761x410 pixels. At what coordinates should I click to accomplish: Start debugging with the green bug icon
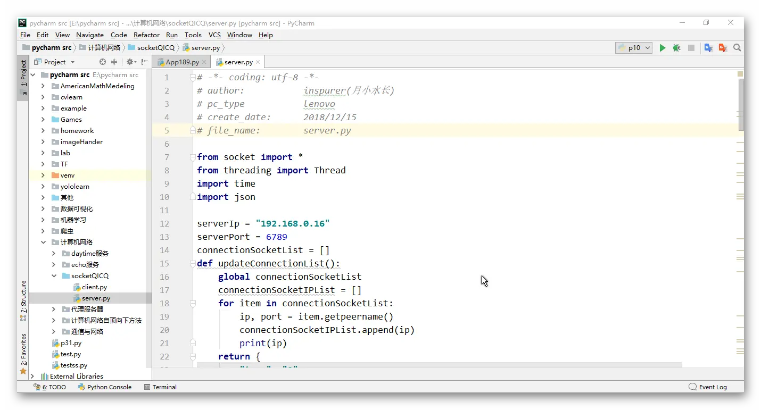click(x=676, y=48)
